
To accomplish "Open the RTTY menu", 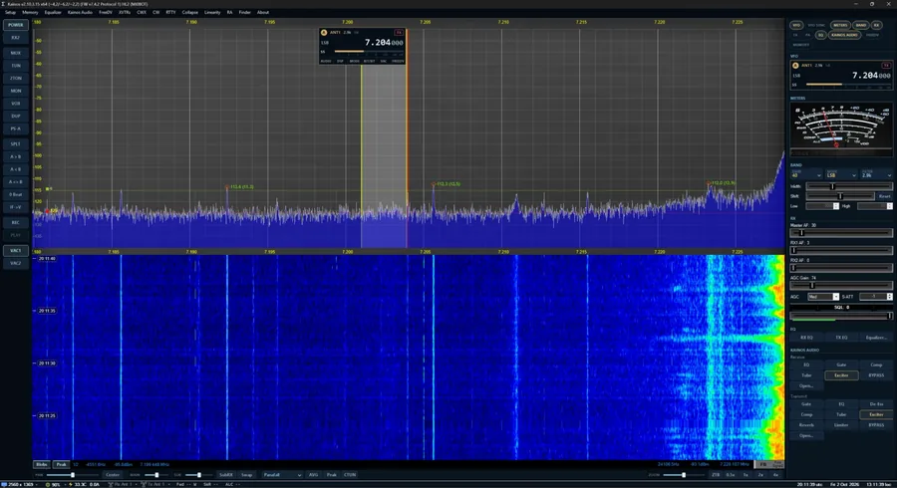I will click(x=170, y=12).
